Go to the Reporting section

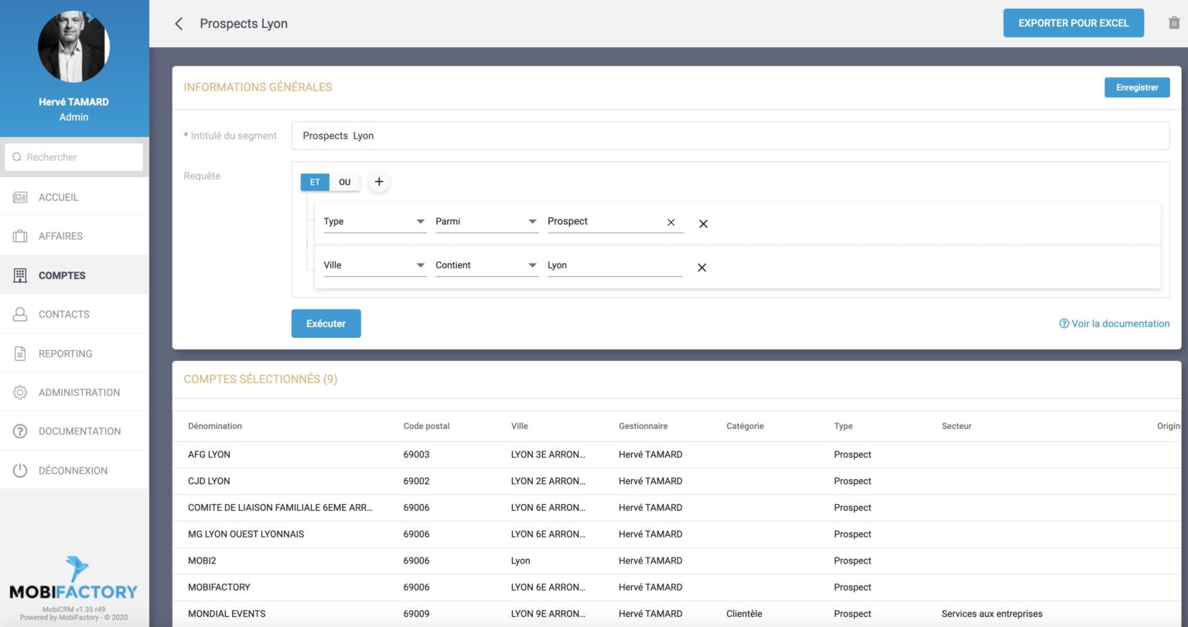click(65, 353)
